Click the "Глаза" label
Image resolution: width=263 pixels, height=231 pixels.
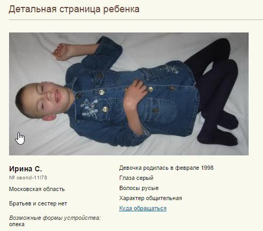pos(127,178)
